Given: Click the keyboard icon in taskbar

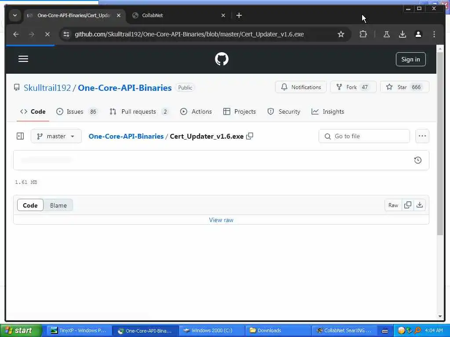Looking at the screenshot, I should point(385,331).
